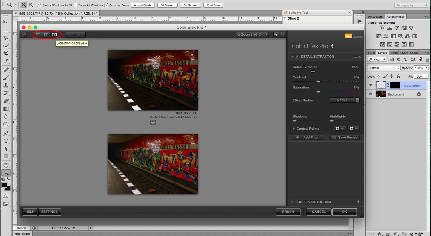Open the Layer Styles fx menu
Viewport: 431px width, 236px height.
tap(380, 233)
